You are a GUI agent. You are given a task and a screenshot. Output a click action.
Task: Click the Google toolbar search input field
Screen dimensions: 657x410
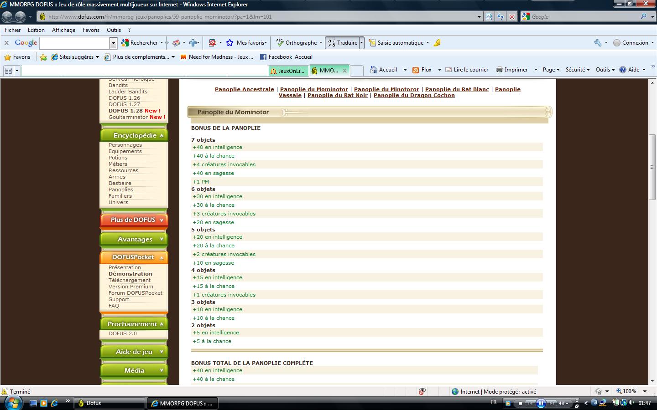point(75,43)
